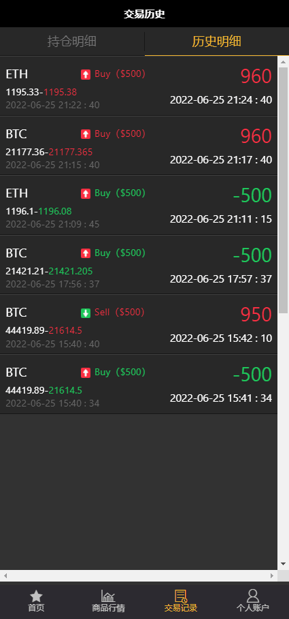Screen dimensions: 289x619
Task: Click the green down-arrow Sell icon
Action: [86, 313]
